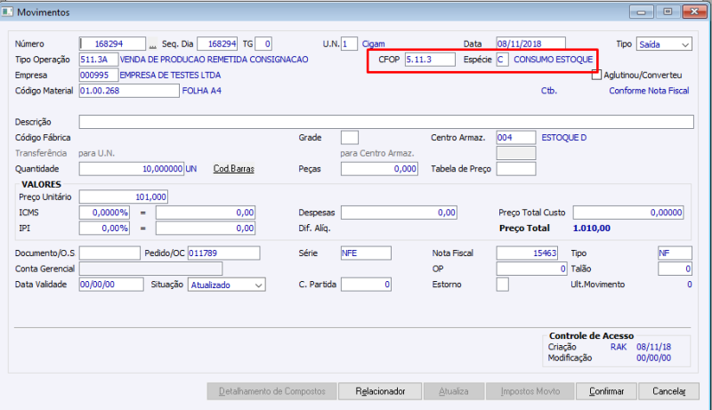Click the para Centro Armaz. disabled field

(516, 153)
